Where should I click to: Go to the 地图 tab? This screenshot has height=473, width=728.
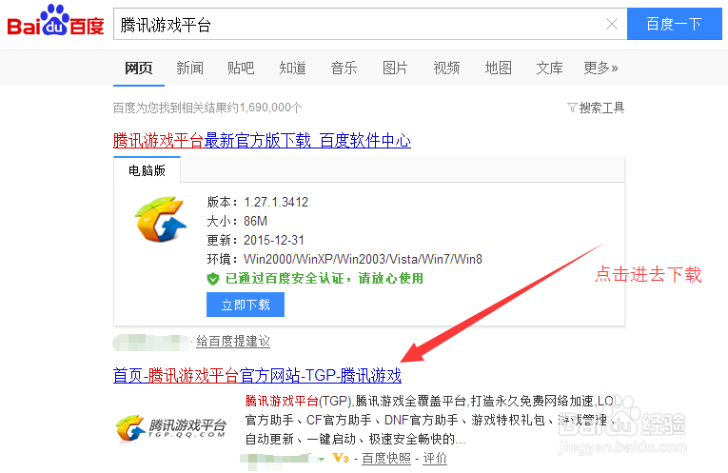[x=498, y=69]
